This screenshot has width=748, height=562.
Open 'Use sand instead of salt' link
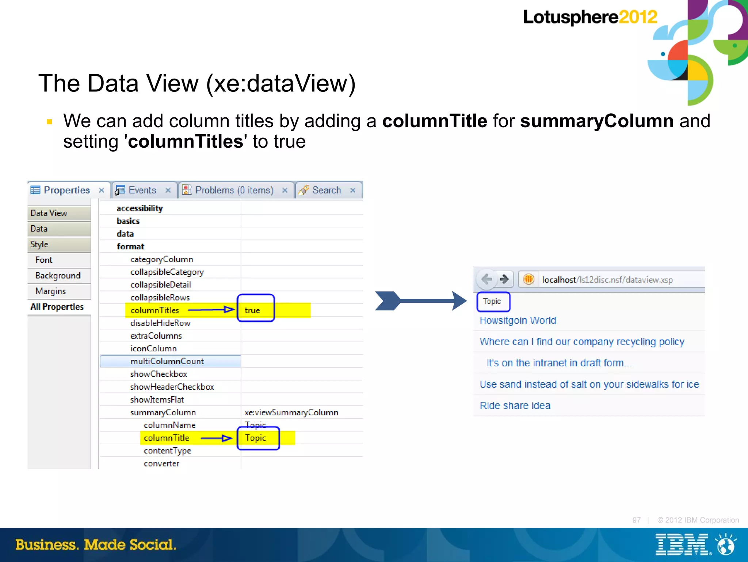point(589,384)
